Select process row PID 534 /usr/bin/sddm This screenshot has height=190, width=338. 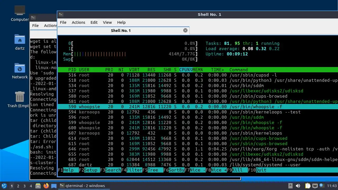[x=198, y=85]
